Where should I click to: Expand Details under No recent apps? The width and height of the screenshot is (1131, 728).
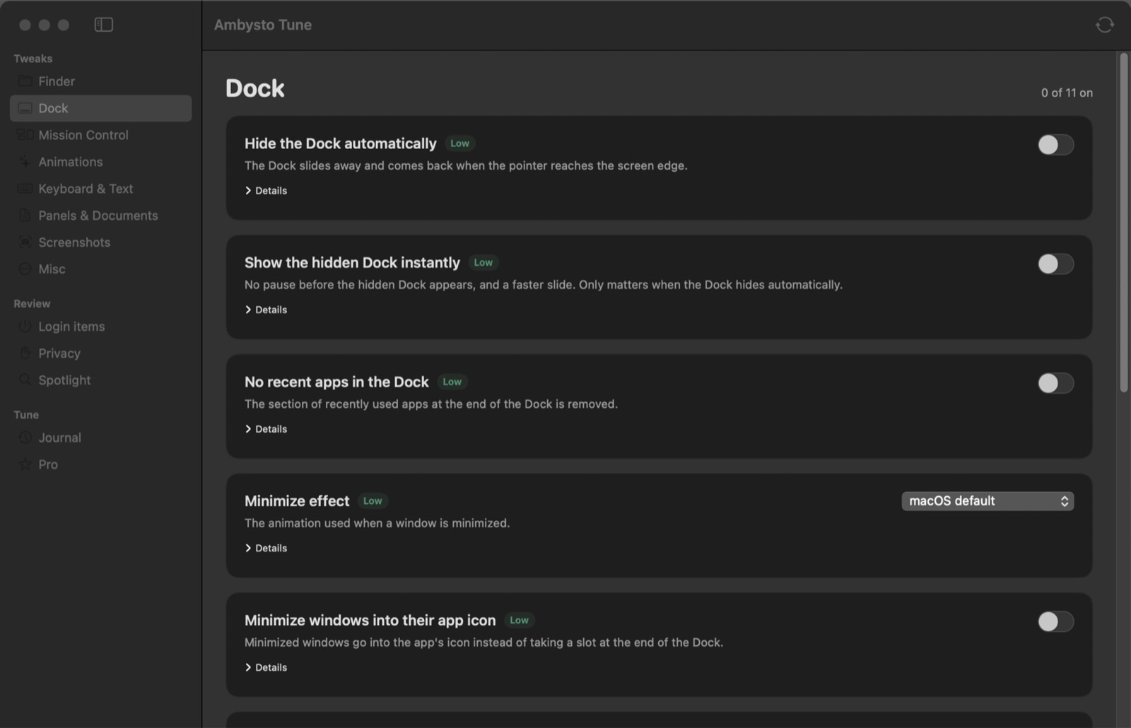[266, 429]
